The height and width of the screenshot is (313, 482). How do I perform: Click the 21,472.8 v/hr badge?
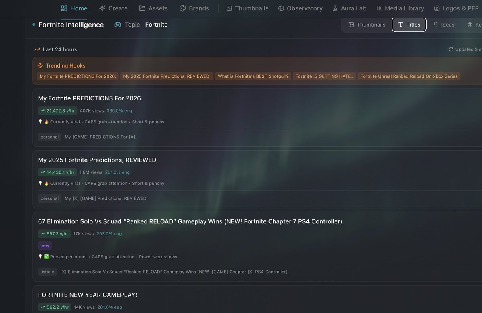pos(58,110)
